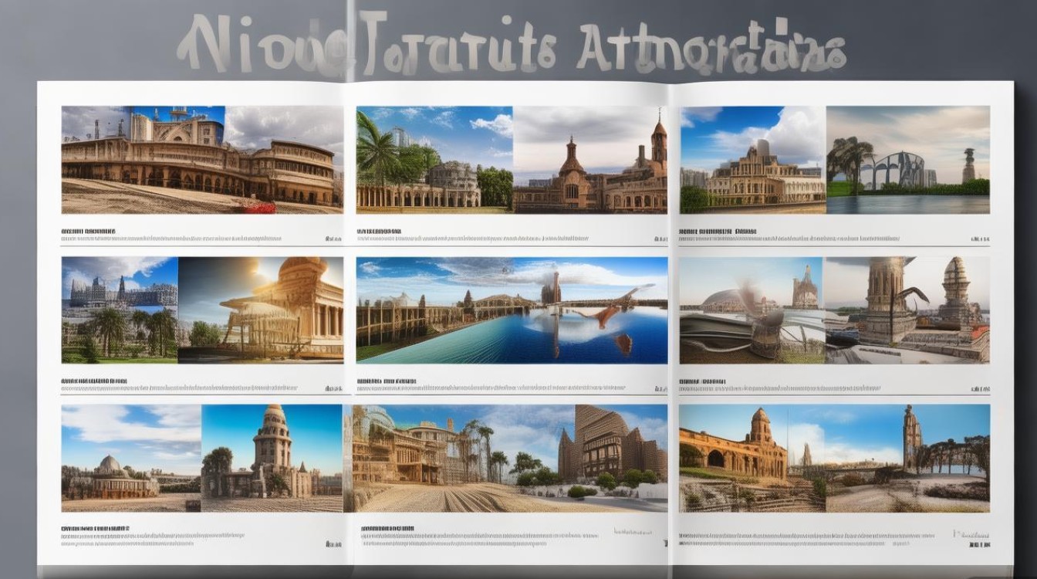Click the wide curved palace panorama photo

coord(202,160)
